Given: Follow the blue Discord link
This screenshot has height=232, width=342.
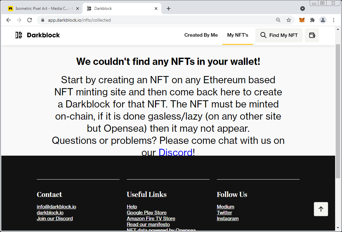Looking at the screenshot, I should pos(175,152).
